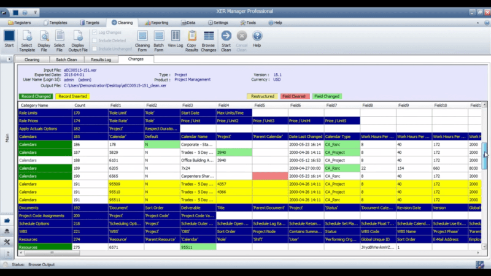Select the Role Prices category row
The height and width of the screenshot is (276, 491).
click(45, 121)
